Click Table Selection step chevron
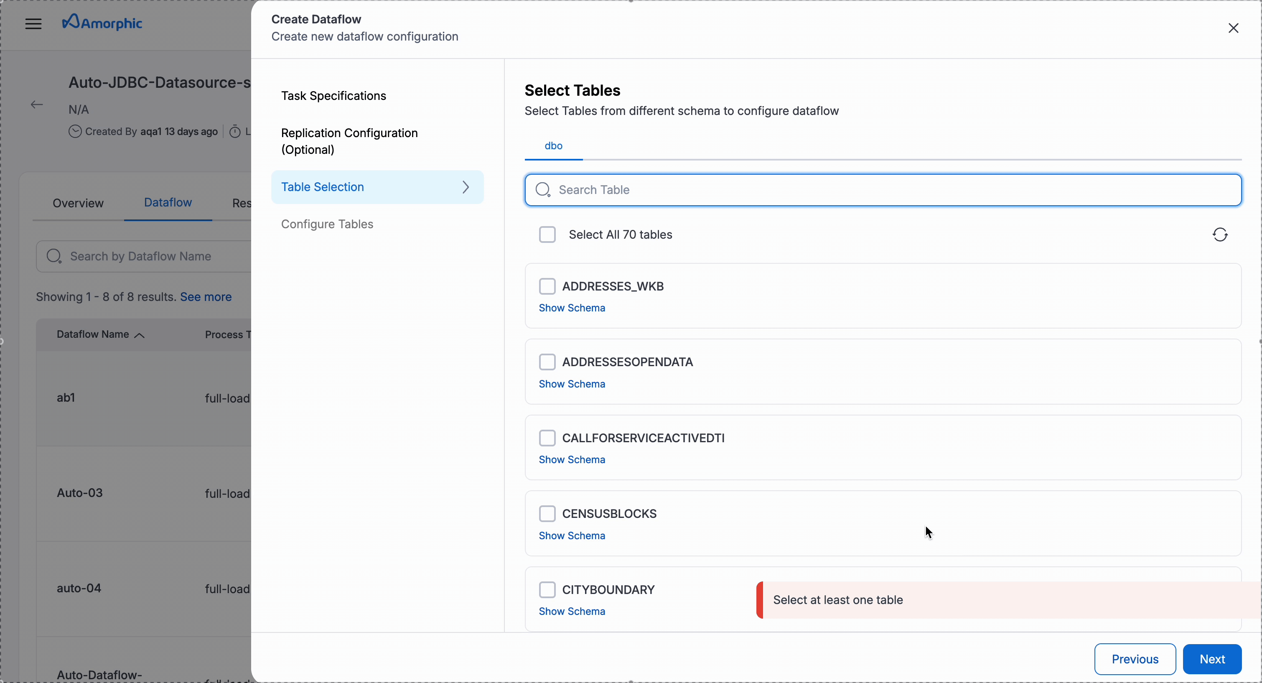1262x683 pixels. 466,187
